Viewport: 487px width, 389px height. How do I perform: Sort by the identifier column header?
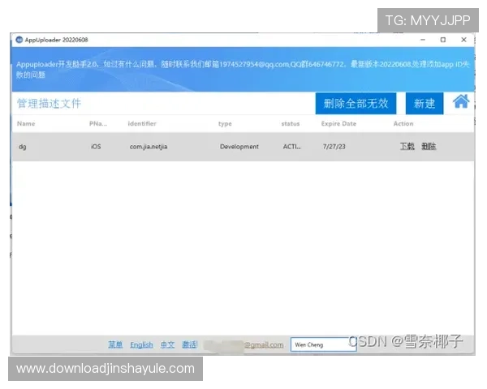(x=142, y=123)
